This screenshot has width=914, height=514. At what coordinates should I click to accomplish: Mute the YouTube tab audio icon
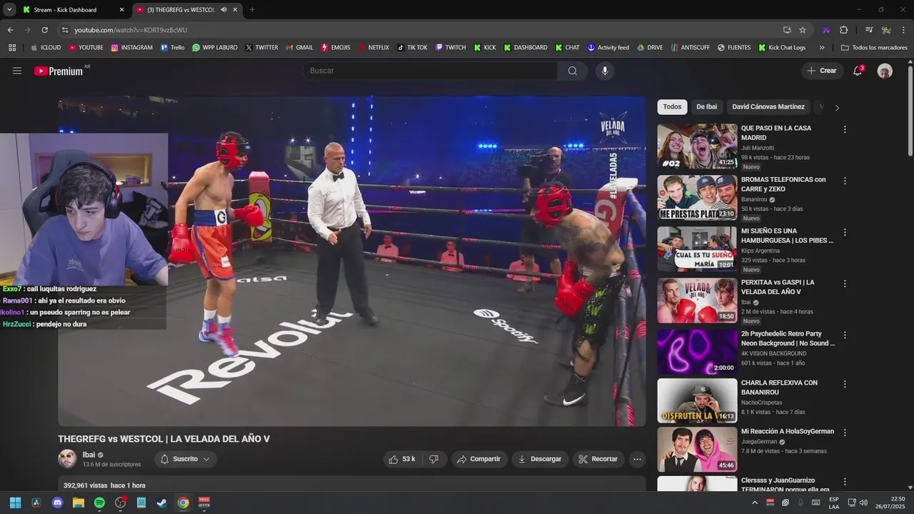224,10
